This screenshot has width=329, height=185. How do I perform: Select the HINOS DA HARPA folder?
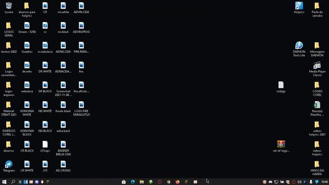click(317, 168)
